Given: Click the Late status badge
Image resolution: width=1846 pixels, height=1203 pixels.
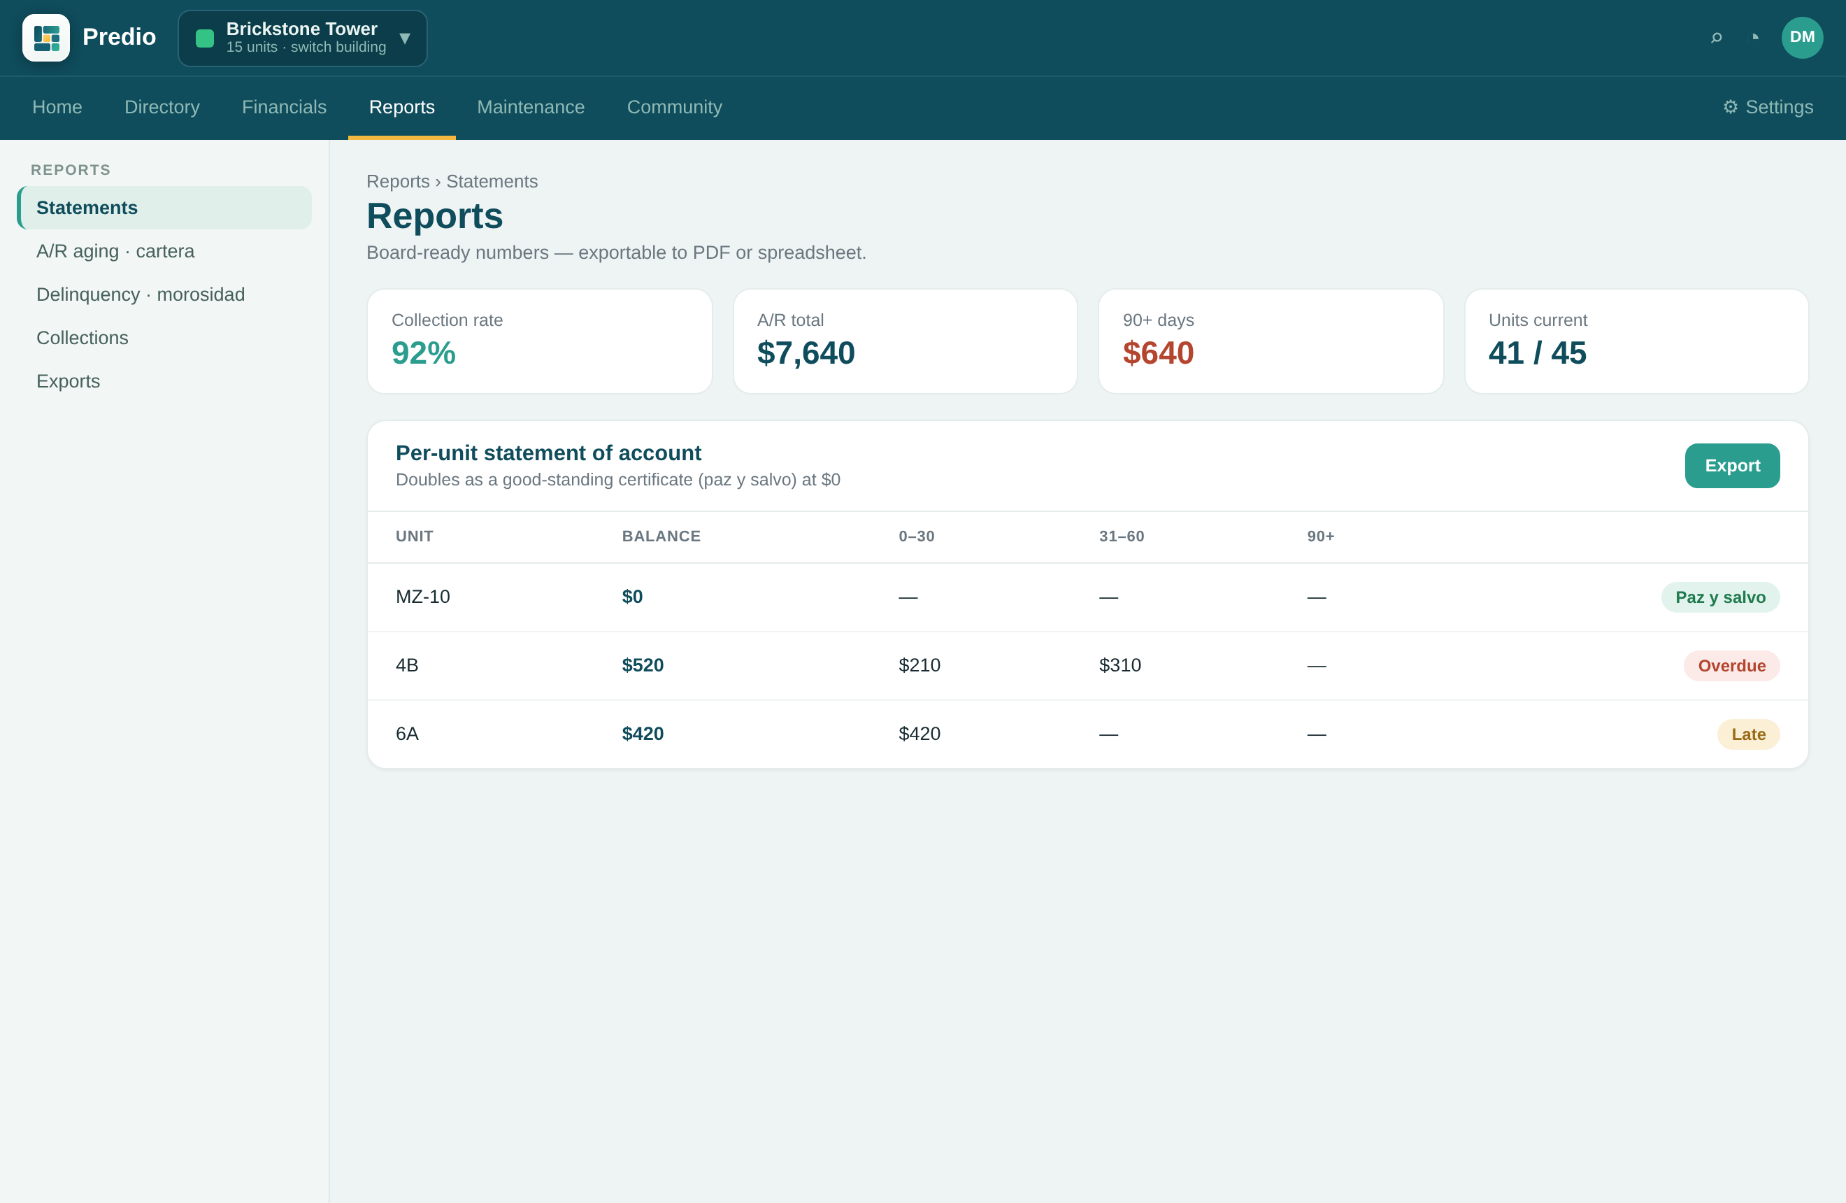Looking at the screenshot, I should point(1748,734).
